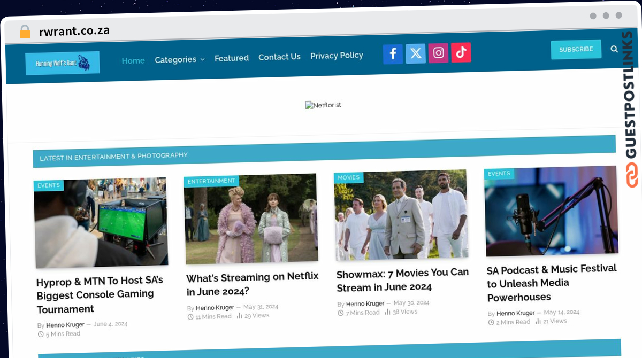The height and width of the screenshot is (358, 642).
Task: Click the rwrant.co.za address bar URL
Action: point(74,31)
